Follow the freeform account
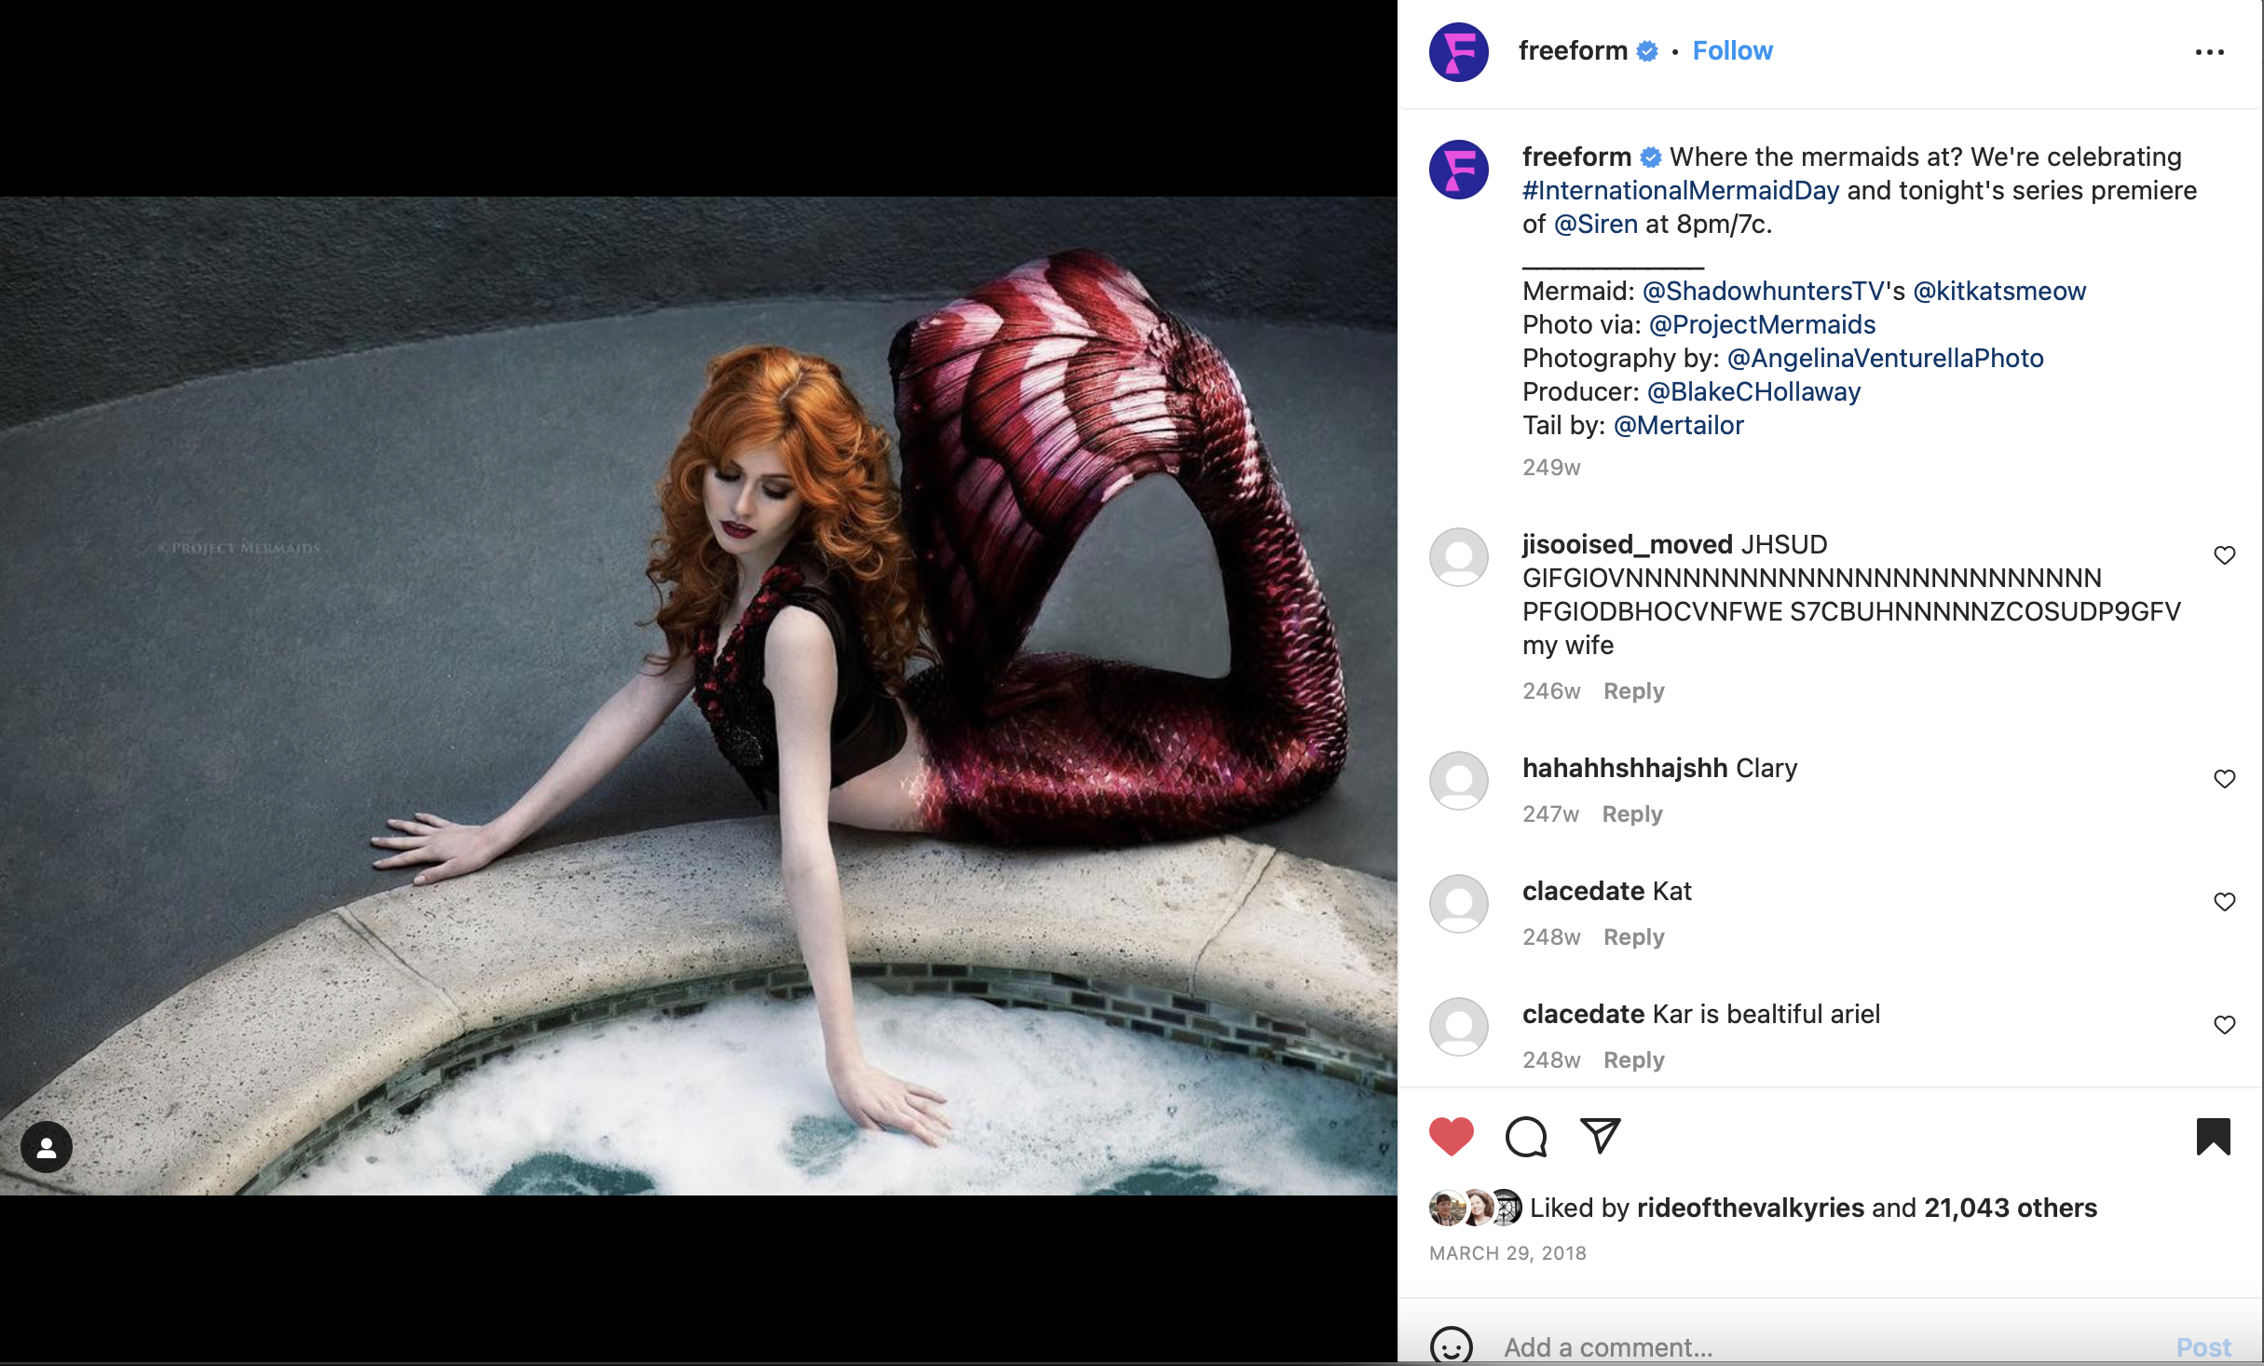This screenshot has height=1366, width=2264. (1732, 51)
